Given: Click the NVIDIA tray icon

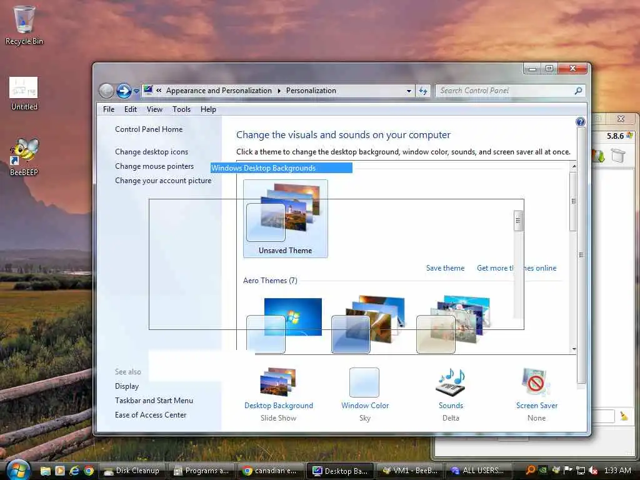Looking at the screenshot, I should point(543,470).
